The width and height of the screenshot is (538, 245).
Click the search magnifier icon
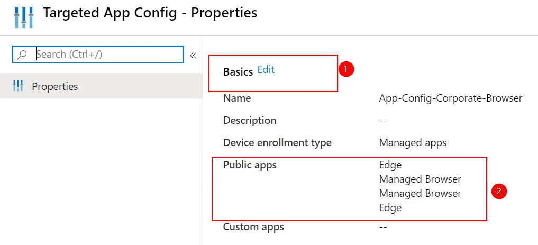(22, 55)
